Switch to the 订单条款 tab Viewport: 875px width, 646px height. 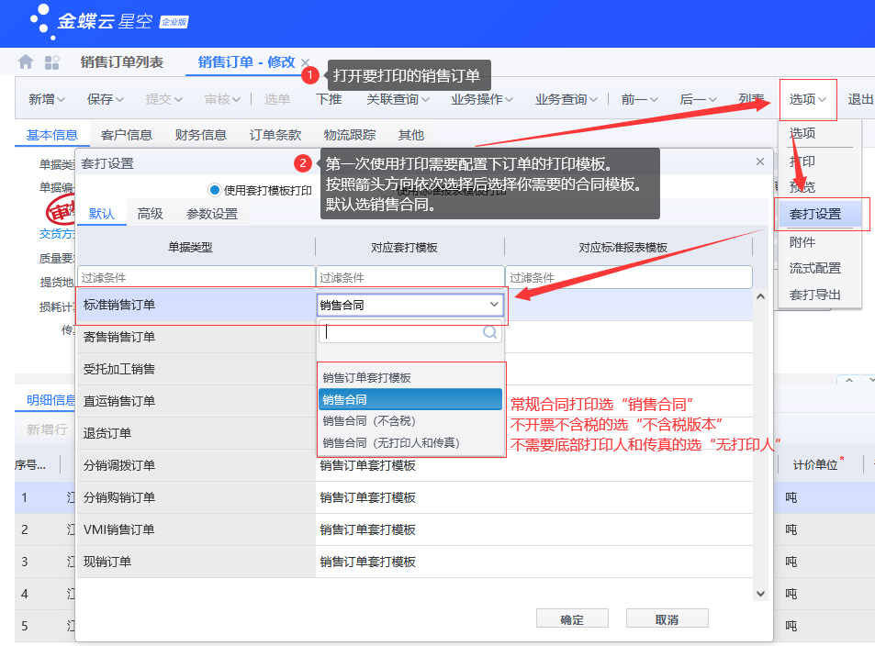click(x=275, y=135)
